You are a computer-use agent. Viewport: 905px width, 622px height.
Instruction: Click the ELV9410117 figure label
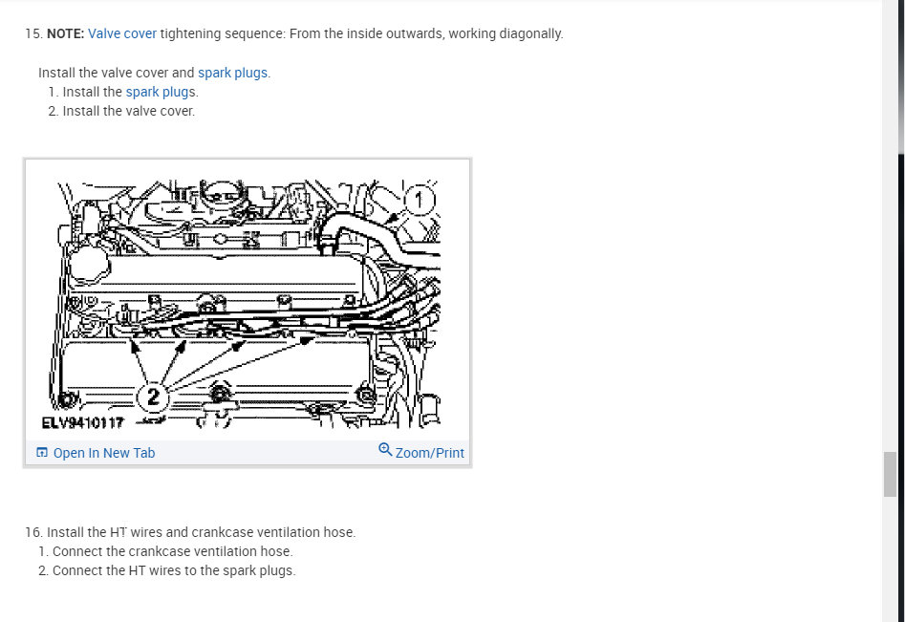point(82,423)
